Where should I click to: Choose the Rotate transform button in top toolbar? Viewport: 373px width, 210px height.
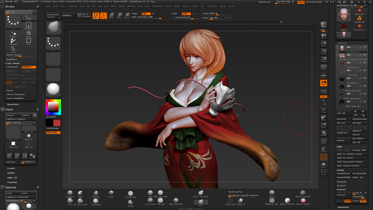click(127, 16)
